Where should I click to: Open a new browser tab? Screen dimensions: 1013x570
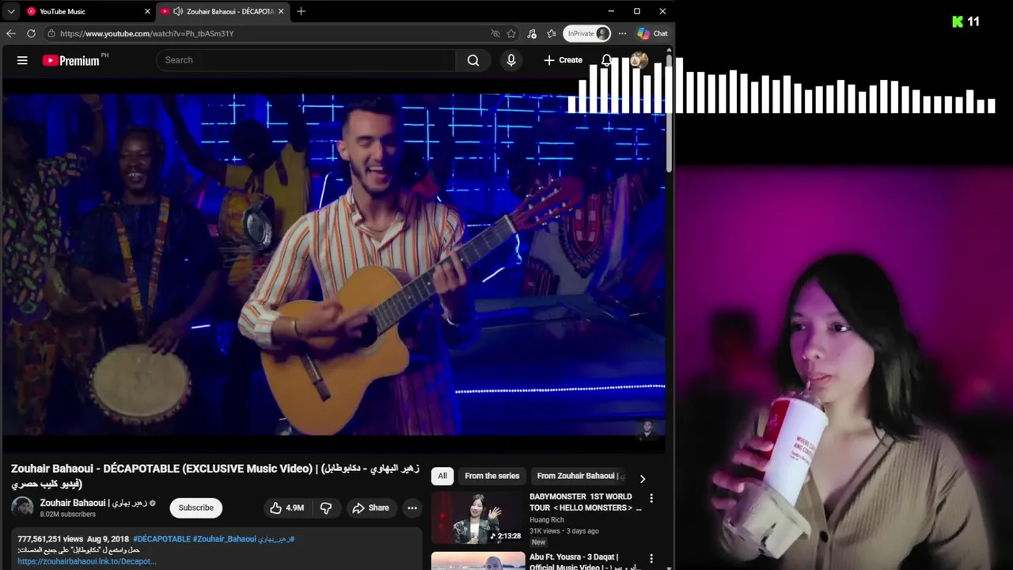tap(302, 11)
